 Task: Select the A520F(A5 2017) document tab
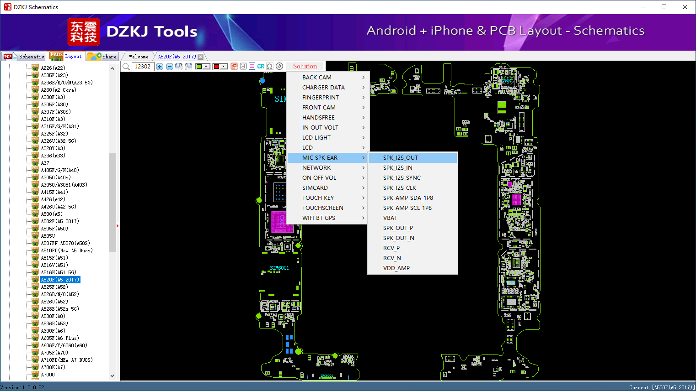click(x=177, y=57)
